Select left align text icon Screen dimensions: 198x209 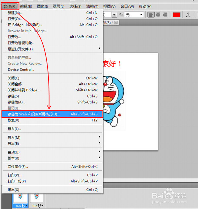click(151, 15)
